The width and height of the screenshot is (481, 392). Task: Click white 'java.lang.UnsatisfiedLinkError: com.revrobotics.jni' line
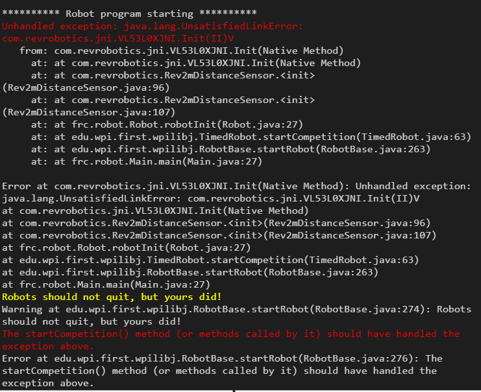click(x=211, y=198)
